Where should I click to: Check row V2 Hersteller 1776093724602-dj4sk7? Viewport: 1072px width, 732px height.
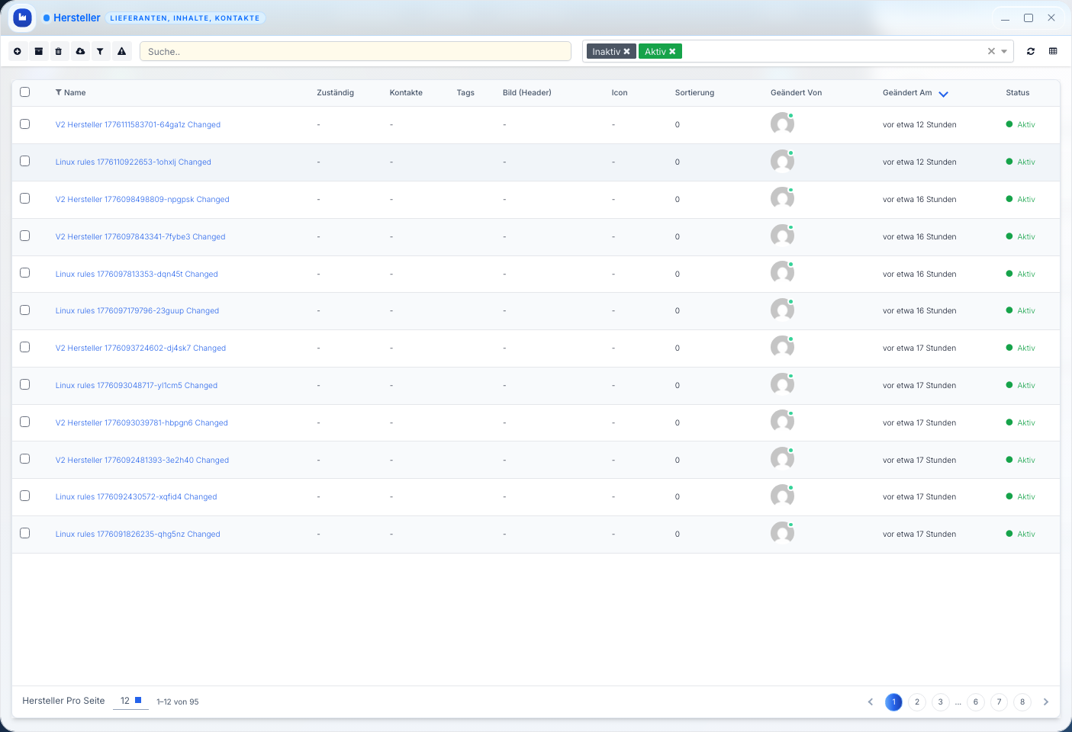point(25,347)
